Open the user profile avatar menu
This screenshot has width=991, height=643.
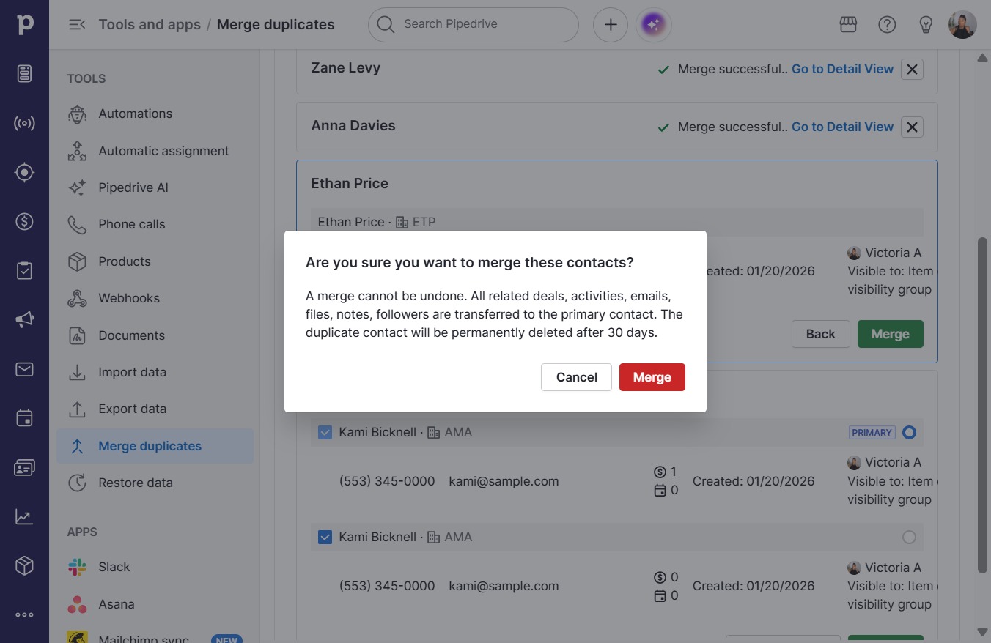click(962, 25)
